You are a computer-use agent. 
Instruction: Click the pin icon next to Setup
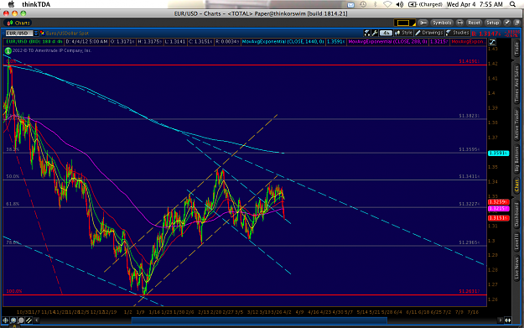pyautogui.click(x=507, y=23)
